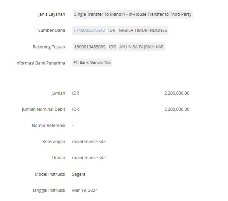The width and height of the screenshot is (228, 201).
Task: Select the PT. Bank Mandiri Tbk field
Action: click(x=92, y=62)
